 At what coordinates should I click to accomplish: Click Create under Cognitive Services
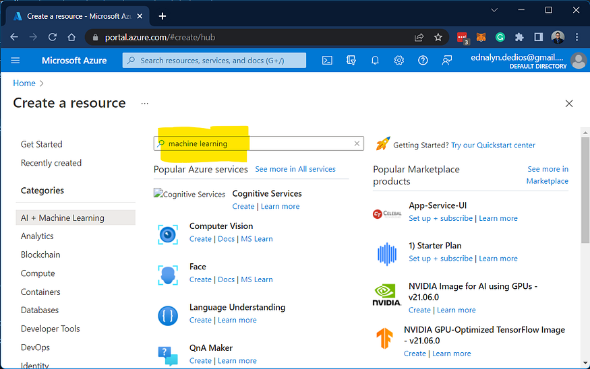[243, 206]
